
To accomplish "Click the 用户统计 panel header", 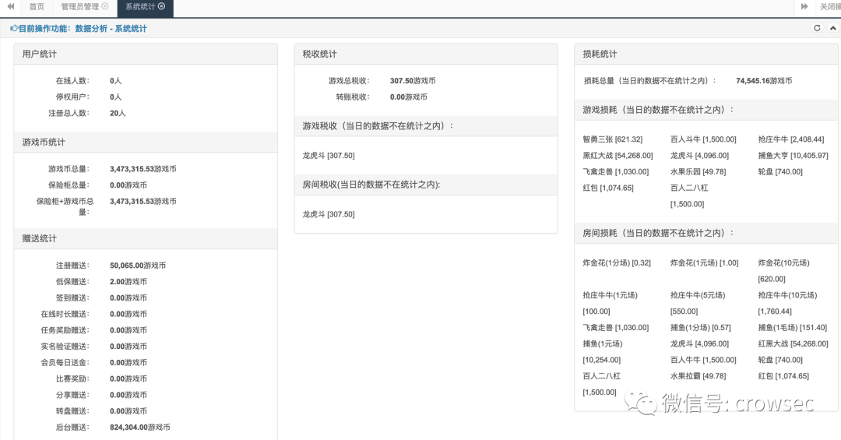I will tap(146, 55).
